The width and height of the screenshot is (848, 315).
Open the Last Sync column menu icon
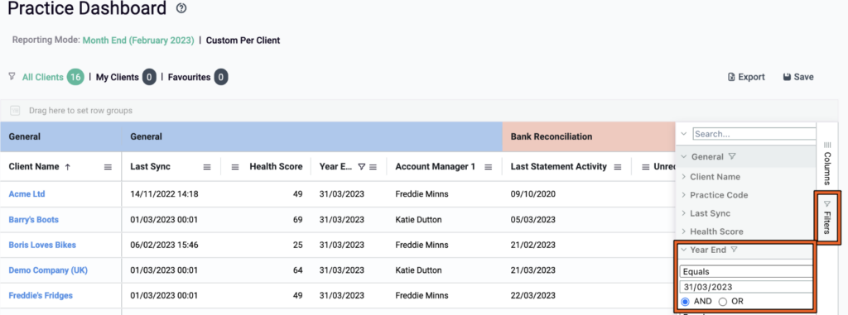(207, 167)
